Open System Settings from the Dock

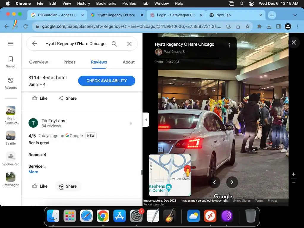[x=136, y=216]
